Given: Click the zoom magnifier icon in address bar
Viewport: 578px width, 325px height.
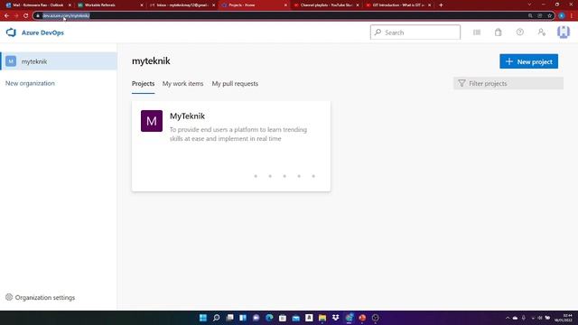Looking at the screenshot, I should 530,15.
